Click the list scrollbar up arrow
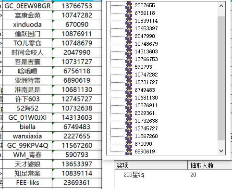Viewport: 232px width, 189px height. [x=221, y=6]
